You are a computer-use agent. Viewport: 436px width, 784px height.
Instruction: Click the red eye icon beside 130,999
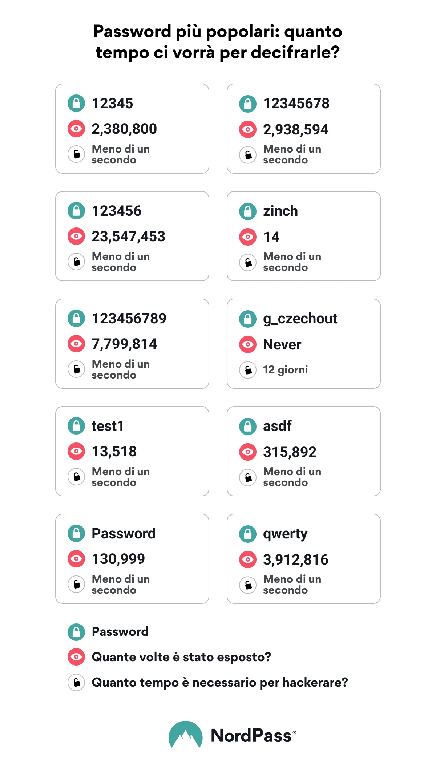tap(76, 559)
